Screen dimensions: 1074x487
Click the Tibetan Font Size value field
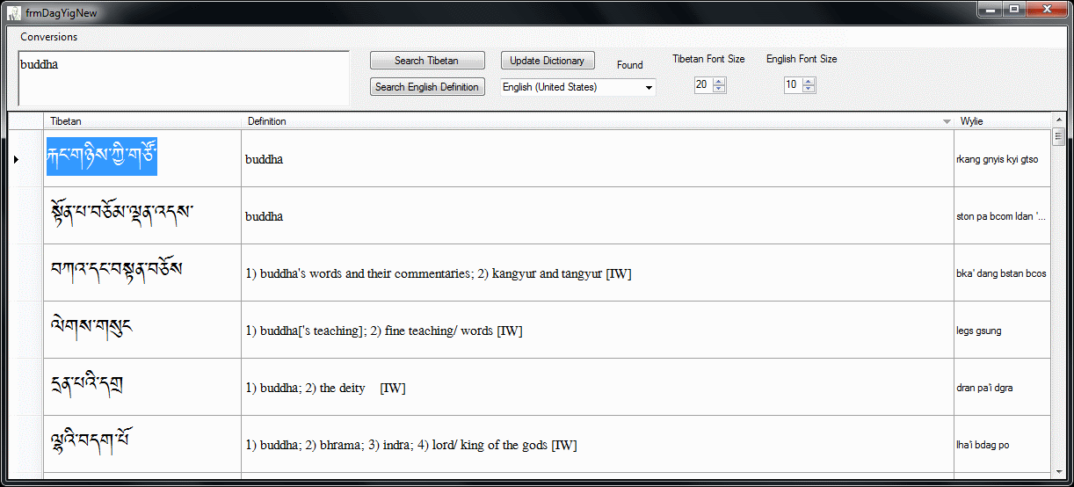(703, 85)
